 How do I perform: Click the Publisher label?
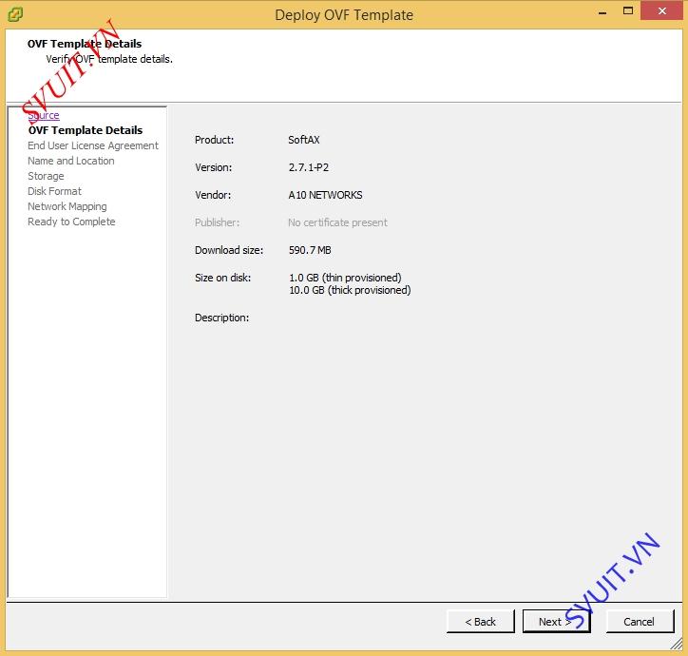click(218, 222)
